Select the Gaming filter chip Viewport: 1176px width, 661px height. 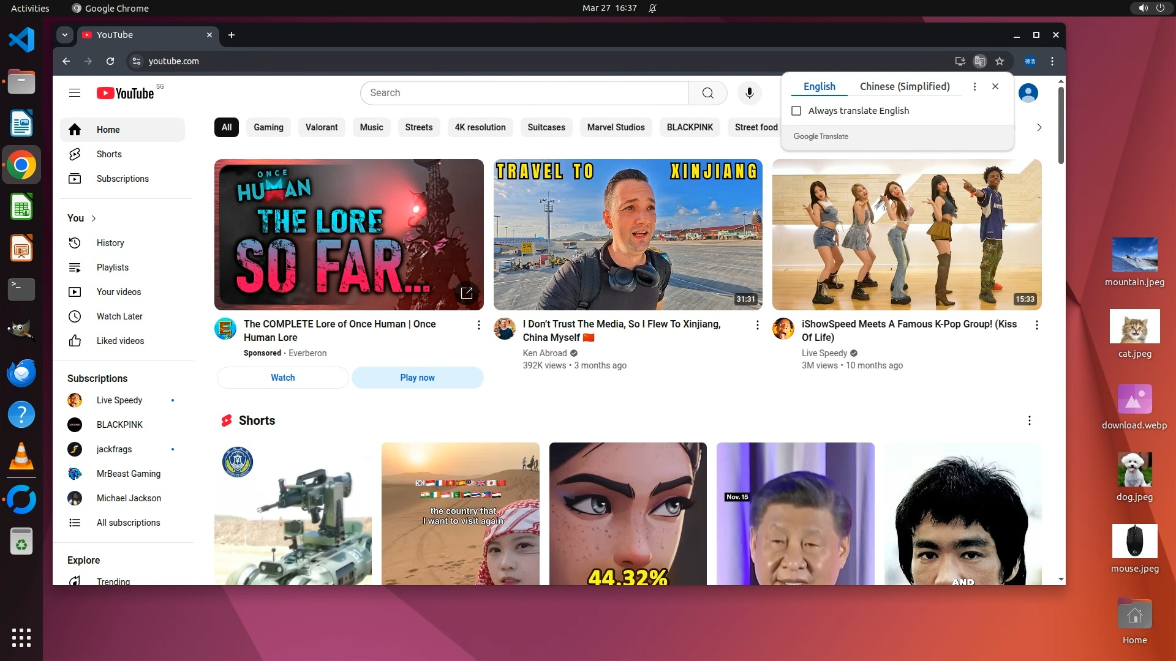pyautogui.click(x=268, y=127)
